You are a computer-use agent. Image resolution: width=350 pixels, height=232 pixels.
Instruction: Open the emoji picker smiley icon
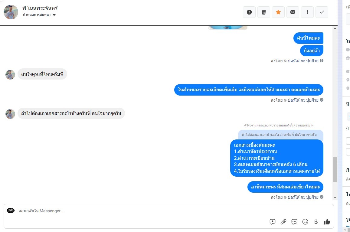tap(305, 222)
